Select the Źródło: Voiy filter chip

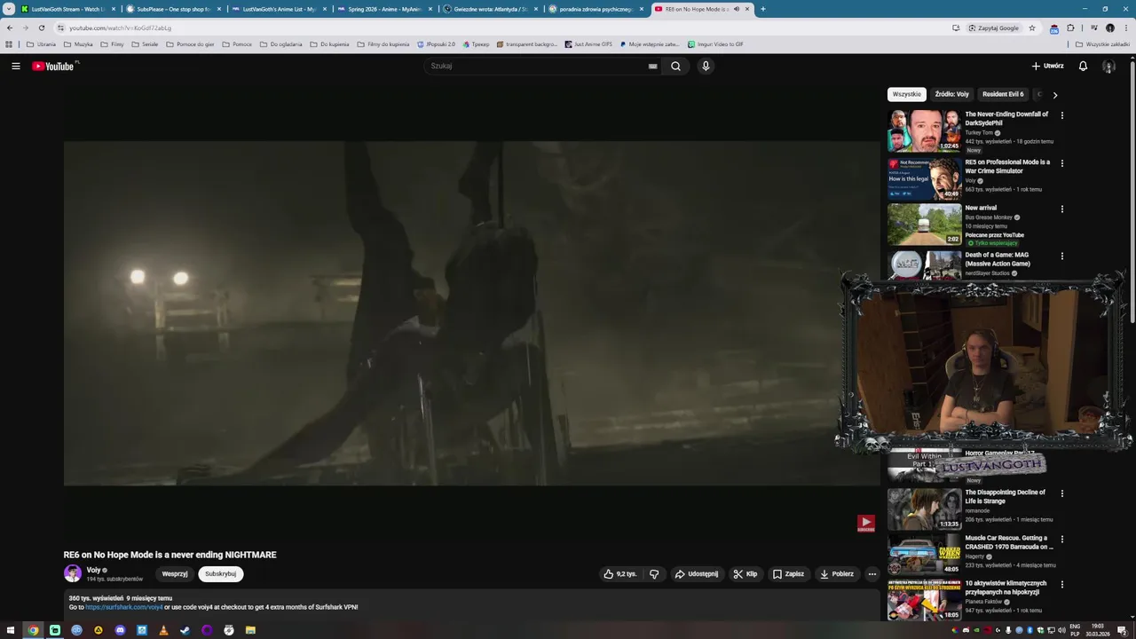point(951,94)
